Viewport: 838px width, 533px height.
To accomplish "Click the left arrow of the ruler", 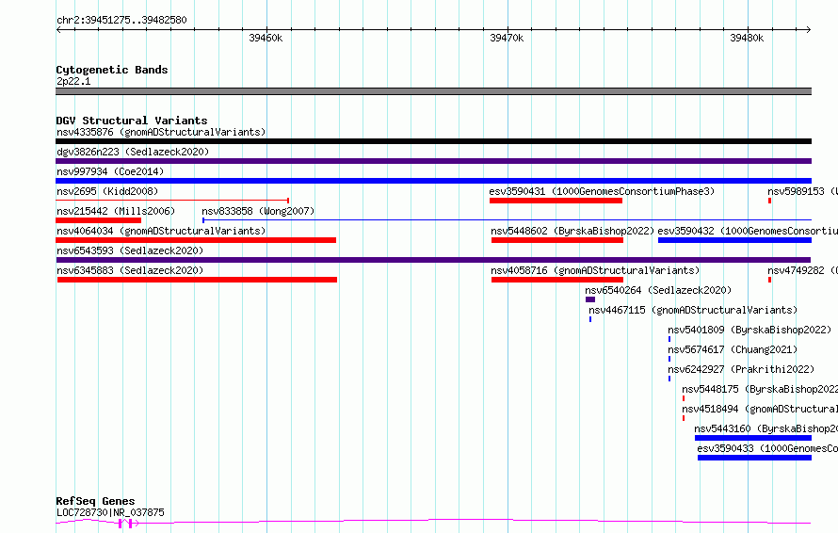I will pos(58,30).
